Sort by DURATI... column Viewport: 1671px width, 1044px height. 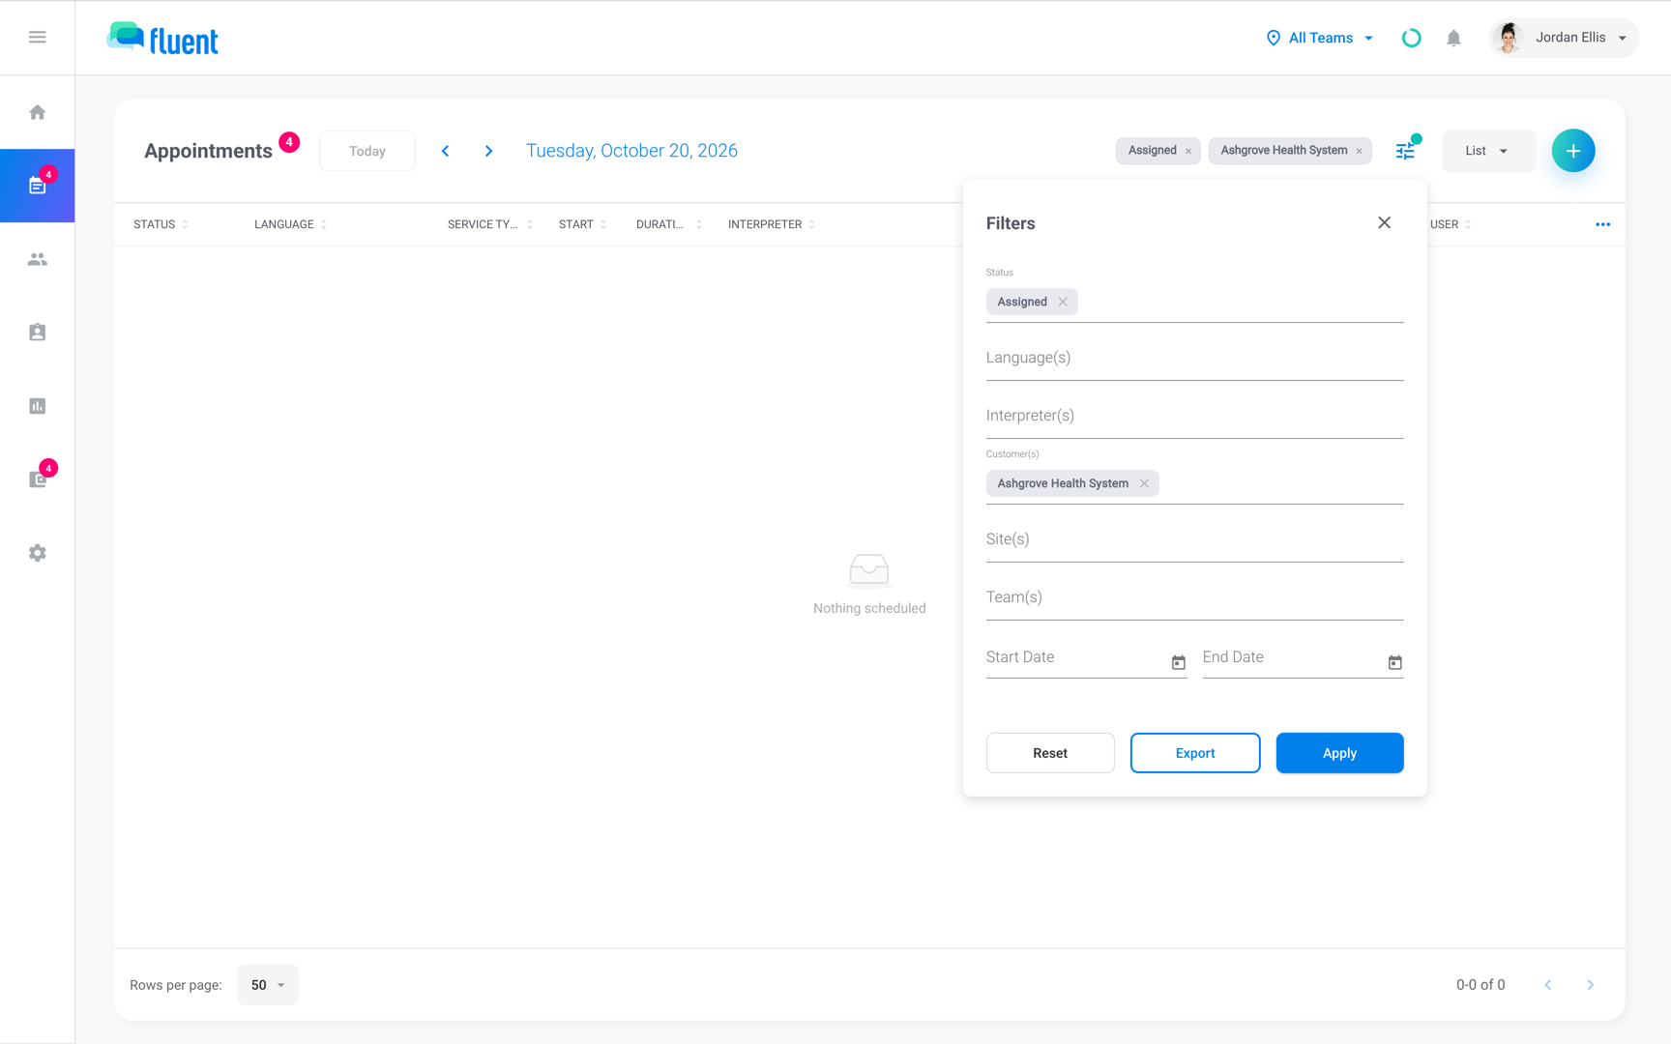[x=668, y=224]
